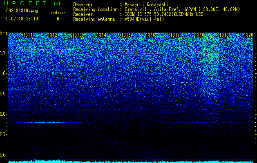Click the 1317 time marker

tap(175, 35)
